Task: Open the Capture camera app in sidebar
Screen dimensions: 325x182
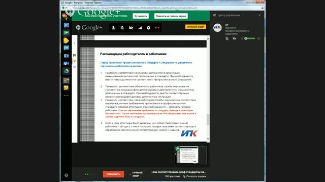Action: point(66,56)
